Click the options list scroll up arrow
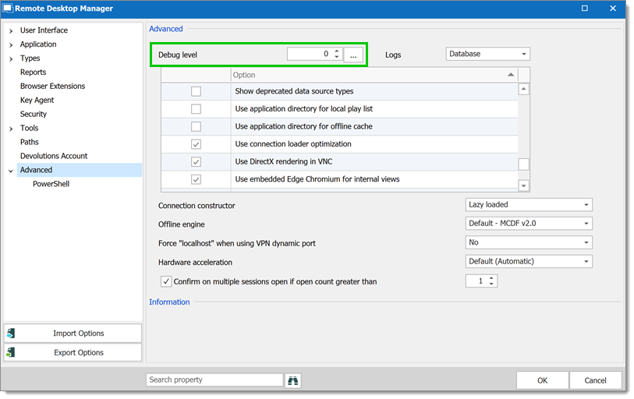Viewport: 634px width, 399px height. click(523, 89)
